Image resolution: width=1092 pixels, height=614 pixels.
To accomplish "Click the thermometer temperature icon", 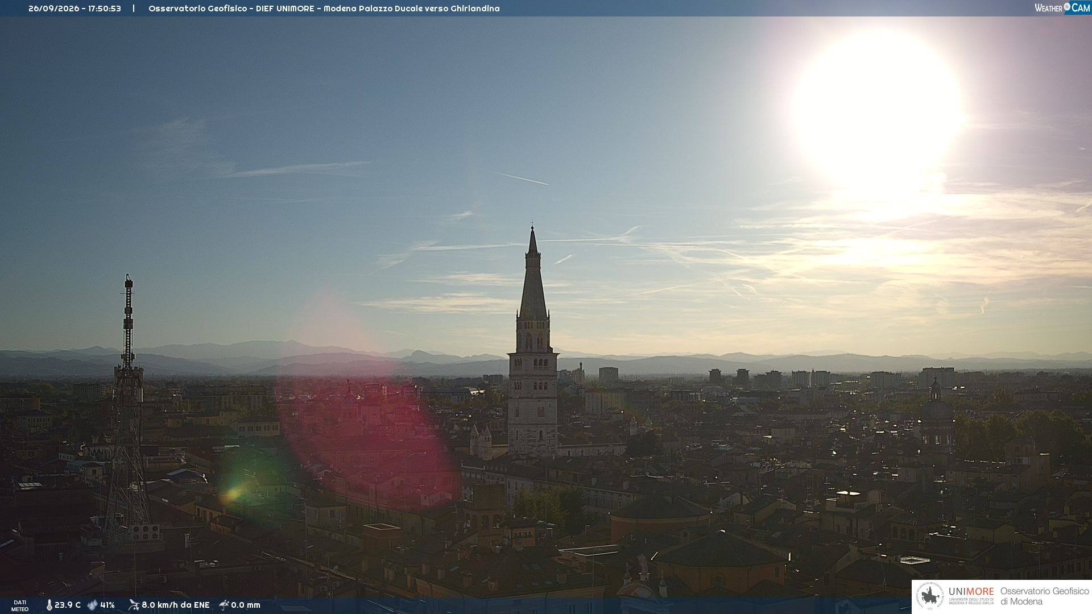I will 49,605.
